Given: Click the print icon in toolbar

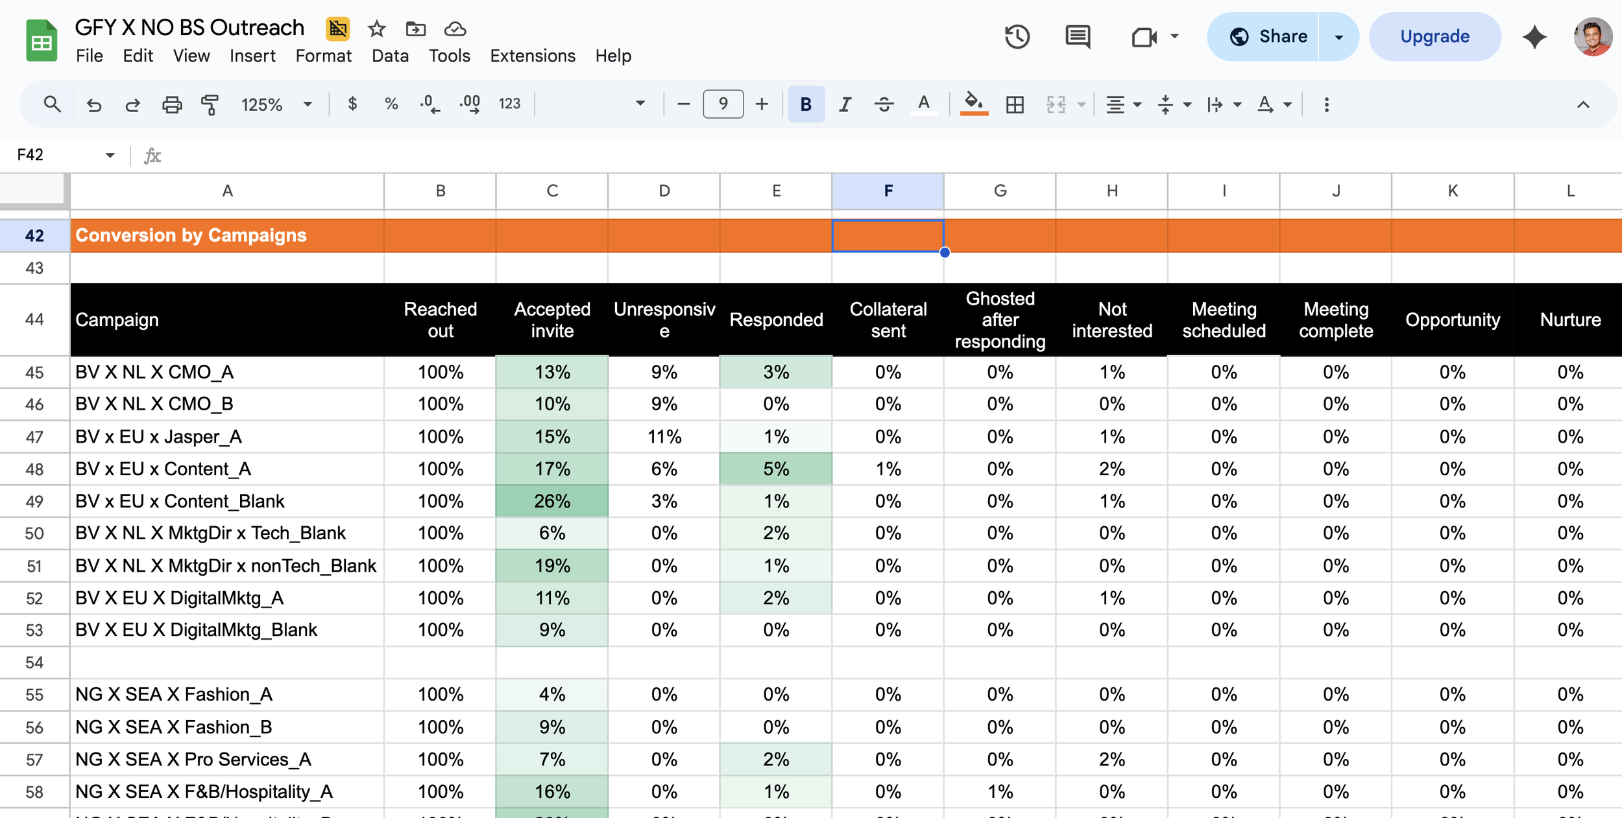Looking at the screenshot, I should coord(172,104).
